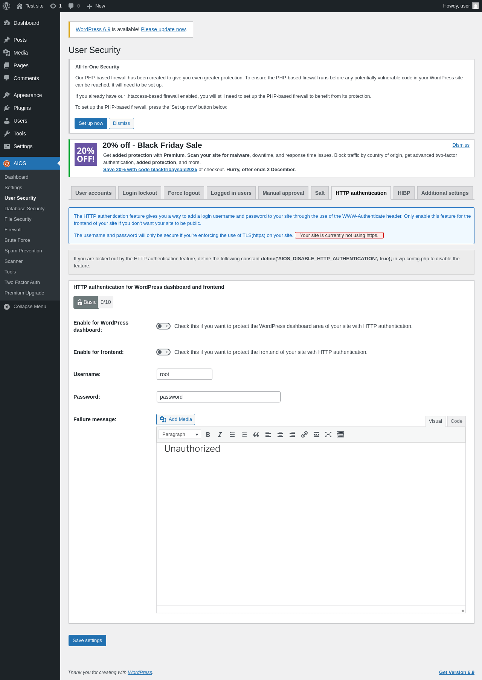Viewport: 482px width, 680px height.
Task: Click the WordPress logo in admin bar
Action: pyautogui.click(x=6, y=6)
